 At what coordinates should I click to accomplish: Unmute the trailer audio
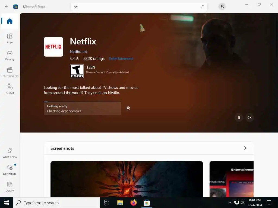(x=249, y=118)
